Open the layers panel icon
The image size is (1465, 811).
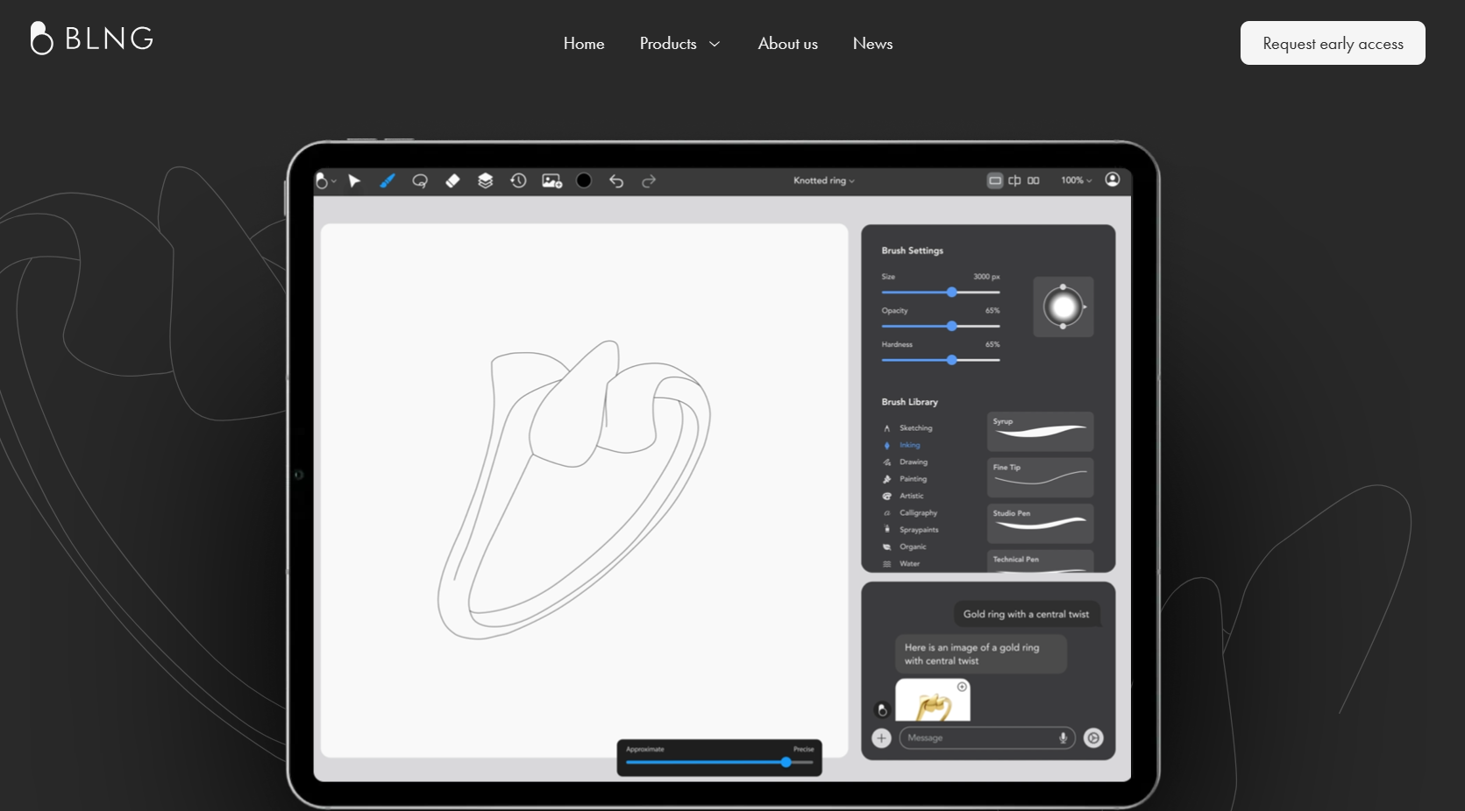pos(485,180)
